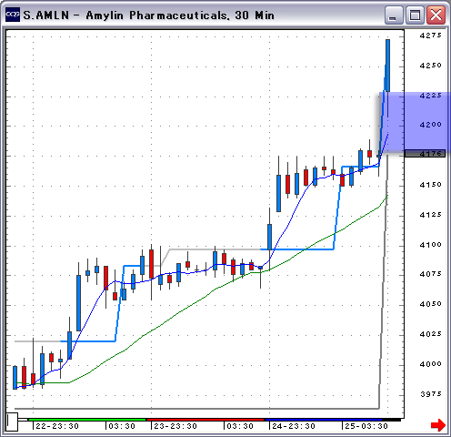This screenshot has width=451, height=437.
Task: Click the blue session bar on time axis
Action: tap(324, 420)
